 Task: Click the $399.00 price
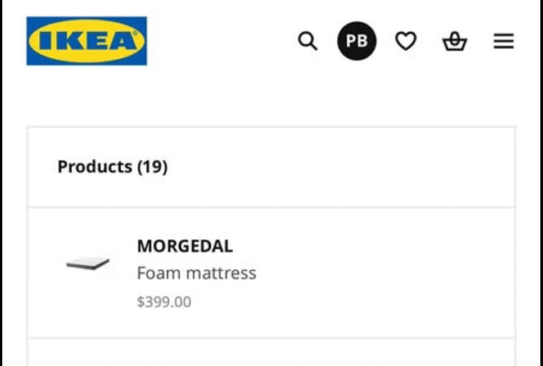point(164,302)
